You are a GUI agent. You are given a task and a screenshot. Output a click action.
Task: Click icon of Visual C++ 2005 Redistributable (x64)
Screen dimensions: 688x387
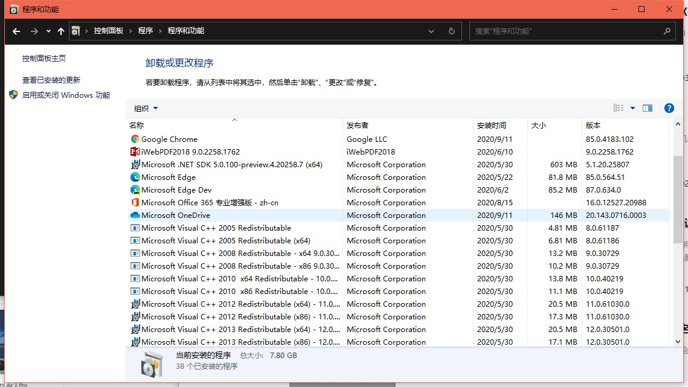[x=135, y=240]
